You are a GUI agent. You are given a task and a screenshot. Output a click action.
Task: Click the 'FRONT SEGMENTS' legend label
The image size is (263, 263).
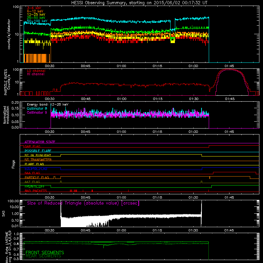click(x=45, y=252)
